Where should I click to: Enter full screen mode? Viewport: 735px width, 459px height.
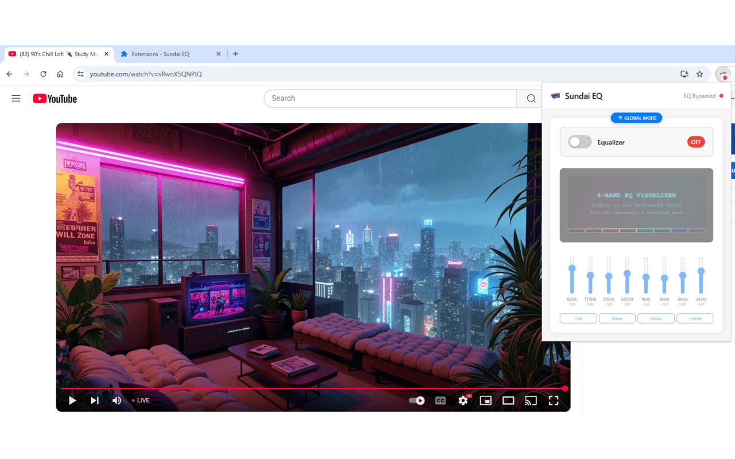click(554, 400)
